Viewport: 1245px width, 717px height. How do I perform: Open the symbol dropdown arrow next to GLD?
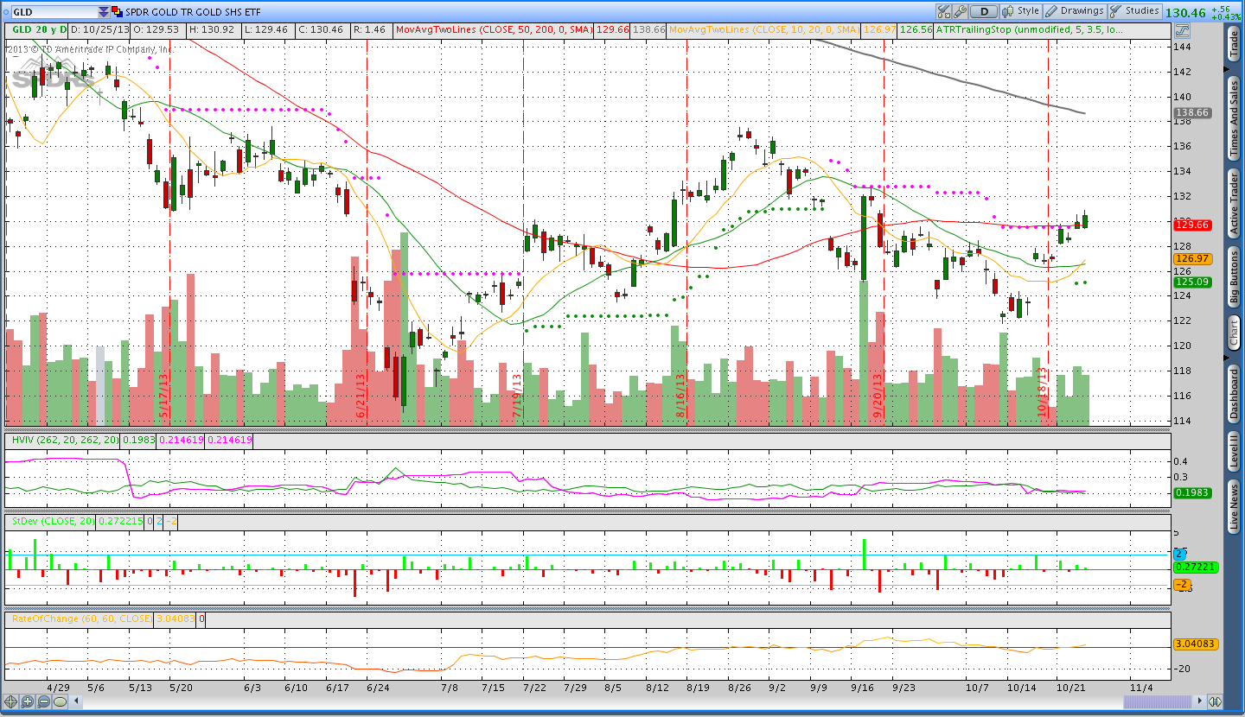tap(104, 12)
